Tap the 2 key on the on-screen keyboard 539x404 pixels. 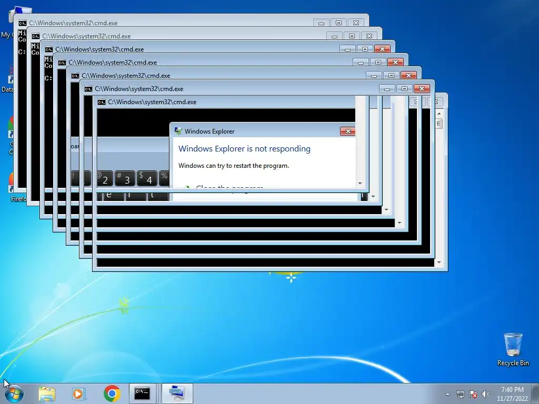tap(105, 178)
